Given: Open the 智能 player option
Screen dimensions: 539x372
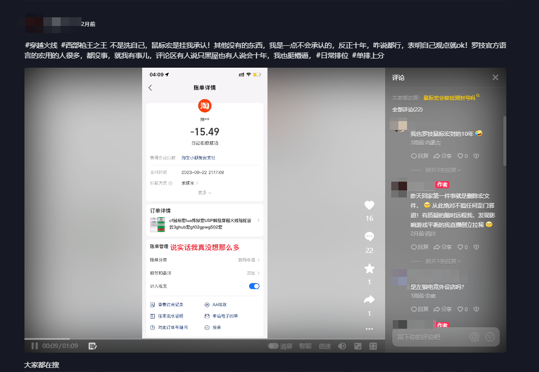Looking at the screenshot, I should (x=305, y=346).
